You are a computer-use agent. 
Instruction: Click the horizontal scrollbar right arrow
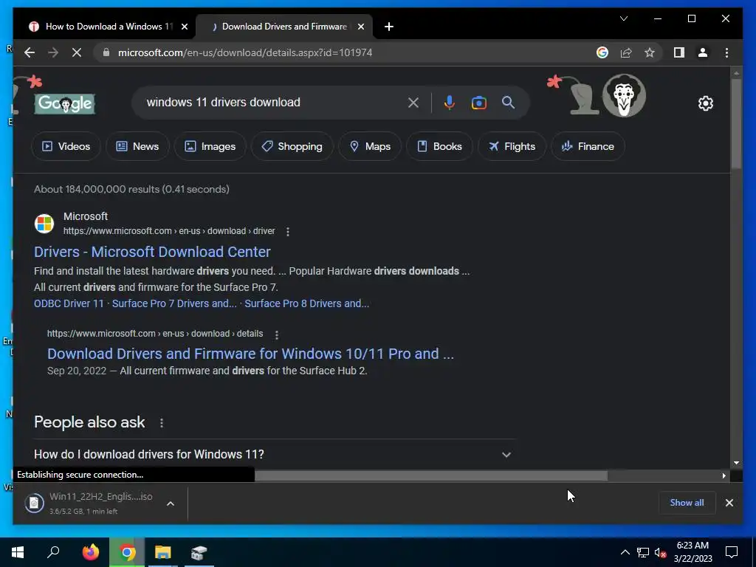tap(724, 476)
